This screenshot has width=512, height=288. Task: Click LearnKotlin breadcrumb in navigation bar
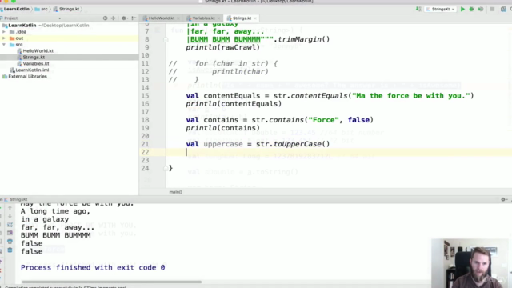(15, 9)
